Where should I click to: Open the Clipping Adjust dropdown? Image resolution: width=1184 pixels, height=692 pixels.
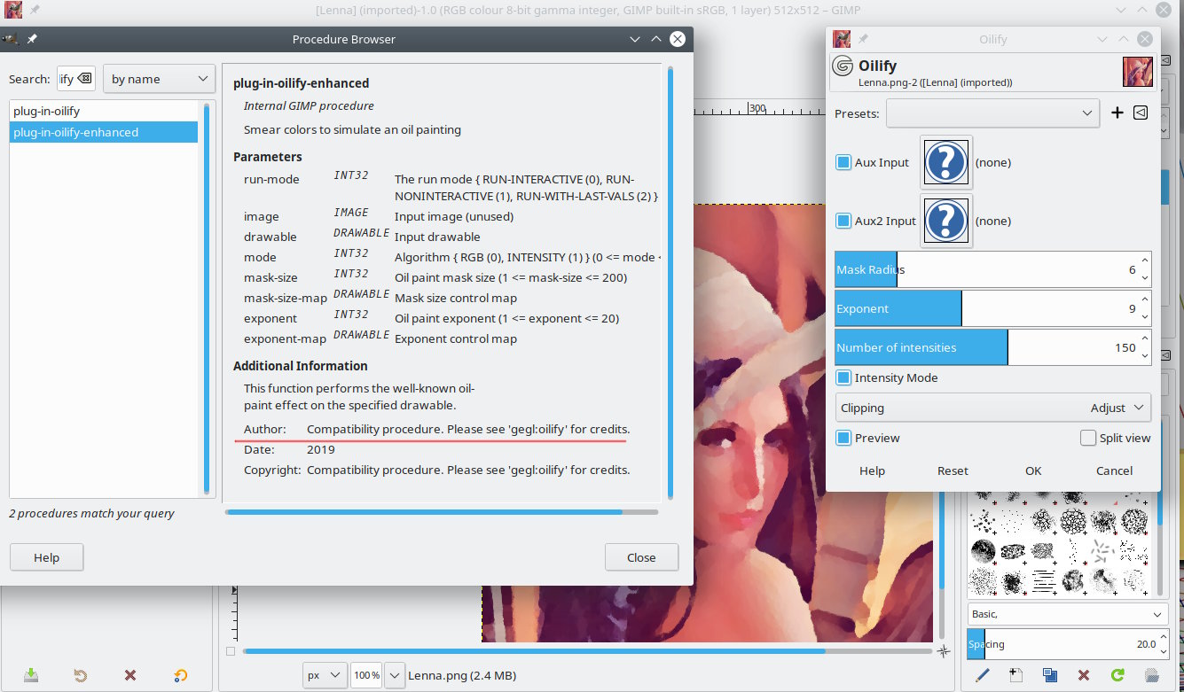pos(993,408)
